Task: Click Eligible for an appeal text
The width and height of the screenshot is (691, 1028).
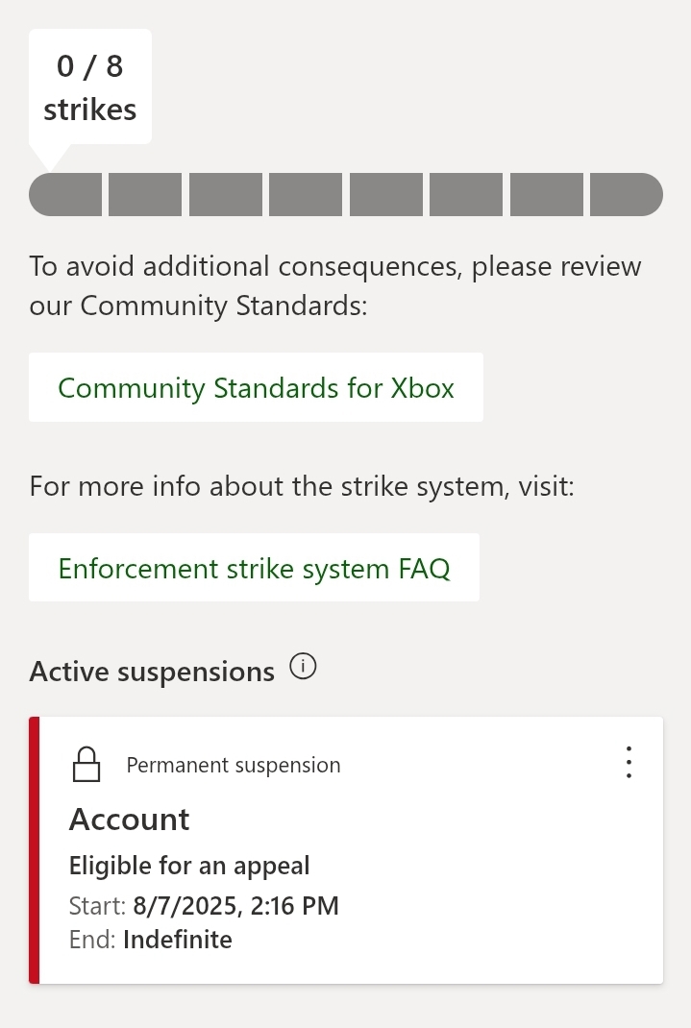Action: point(189,866)
